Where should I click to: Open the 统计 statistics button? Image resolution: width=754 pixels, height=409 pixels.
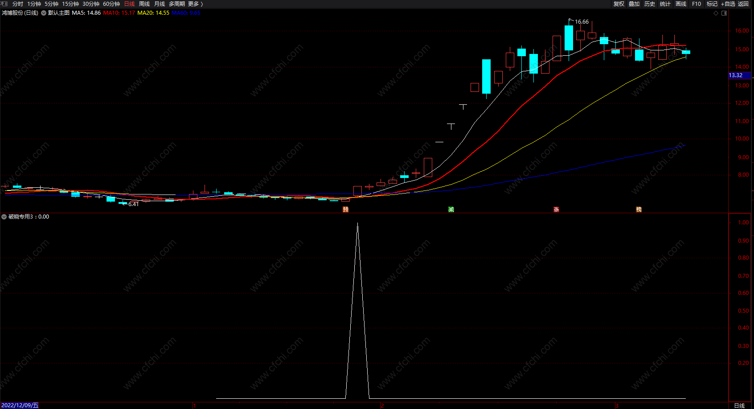665,4
